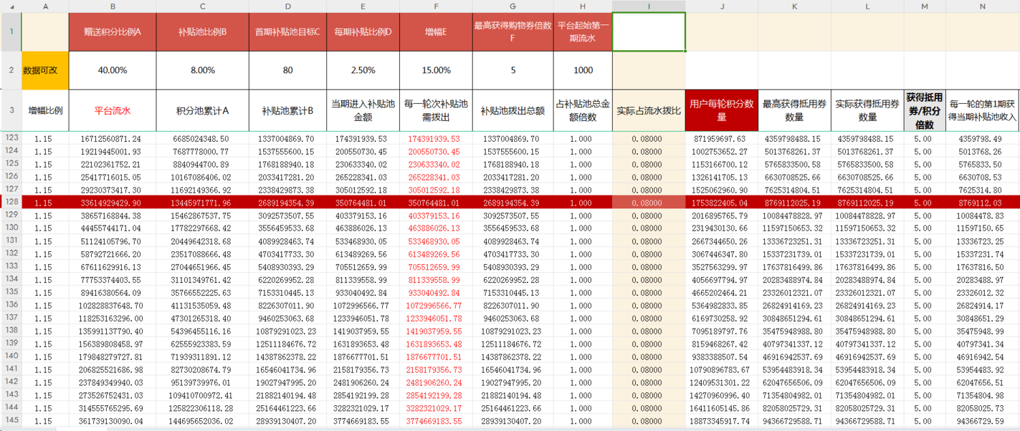Viewport: 1020px width, 431px height.
Task: Click the 每一轮次补贴池需拨出 column title
Action: click(436, 110)
